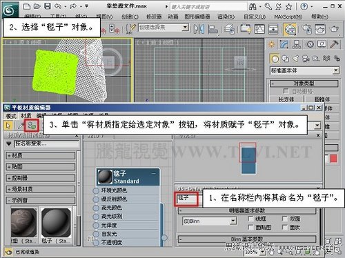Image resolution: width=345 pixels, height=258 pixels.
Task: Open the 渲染(R) menu
Action: (x=226, y=17)
